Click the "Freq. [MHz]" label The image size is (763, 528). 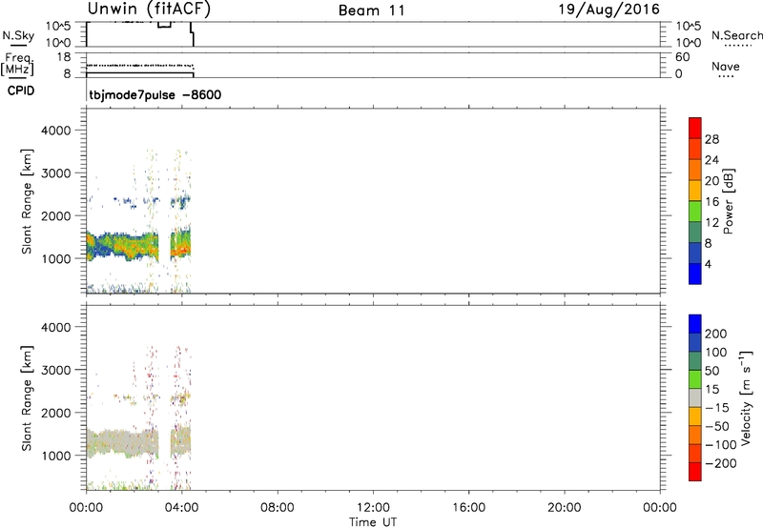(17, 64)
